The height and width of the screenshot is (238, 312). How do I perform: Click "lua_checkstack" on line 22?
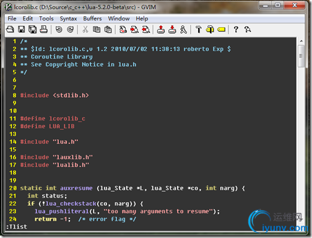(x=71, y=204)
